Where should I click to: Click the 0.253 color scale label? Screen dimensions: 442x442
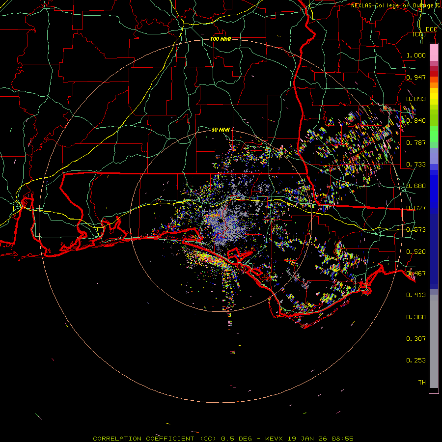click(x=416, y=360)
